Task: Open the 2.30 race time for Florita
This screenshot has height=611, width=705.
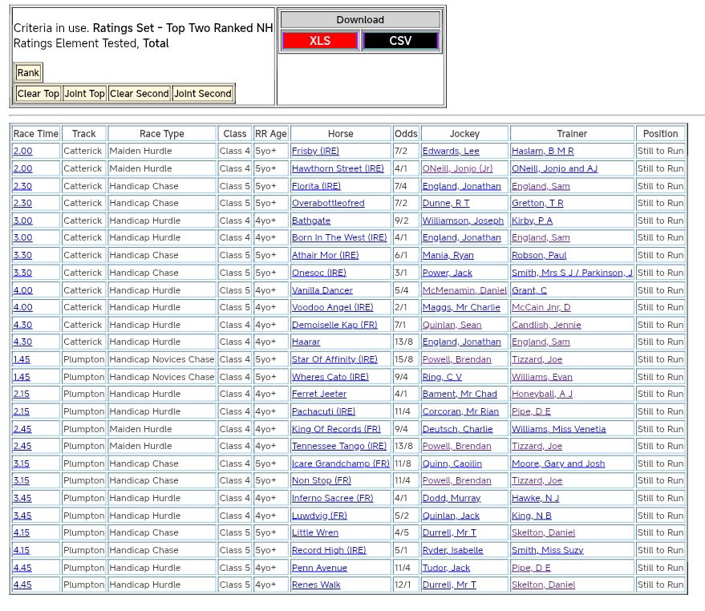Action: 22,186
